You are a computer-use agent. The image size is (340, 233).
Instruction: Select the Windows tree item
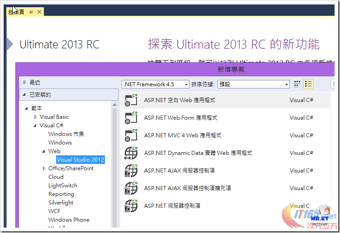60,143
